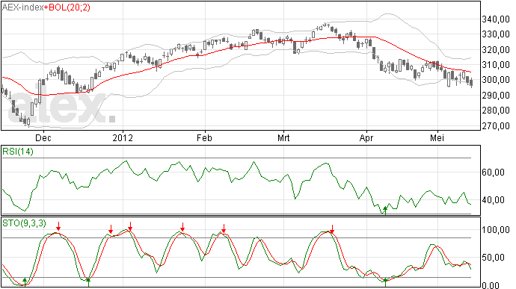Select the RSI(14) panel label
Screen dimensions: 516x289
[18, 152]
